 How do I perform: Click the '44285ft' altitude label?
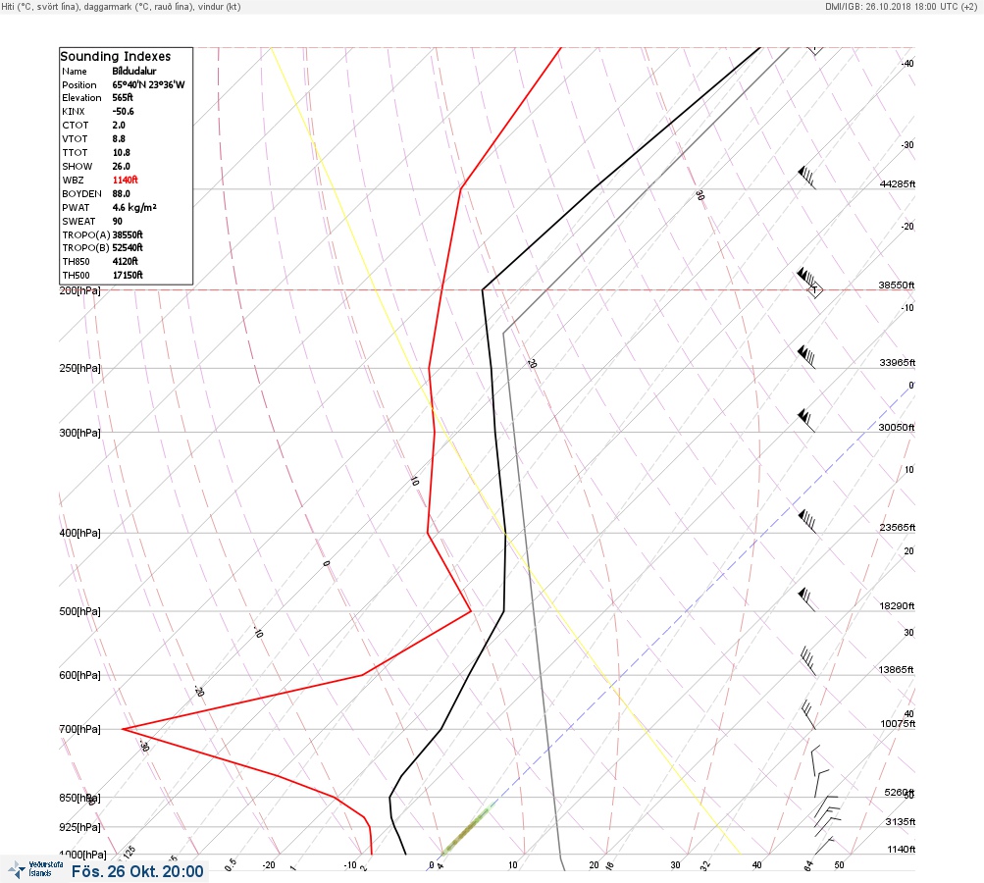coord(898,184)
